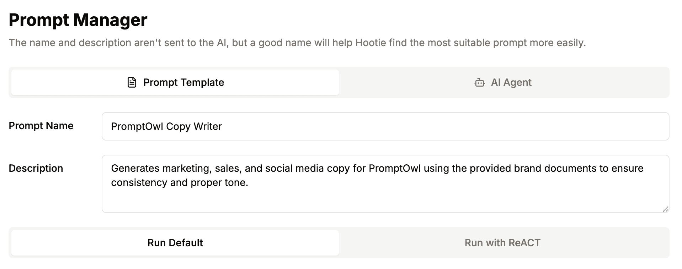
Task: Click the word "Hootie" in the subtitle
Action: tap(371, 43)
